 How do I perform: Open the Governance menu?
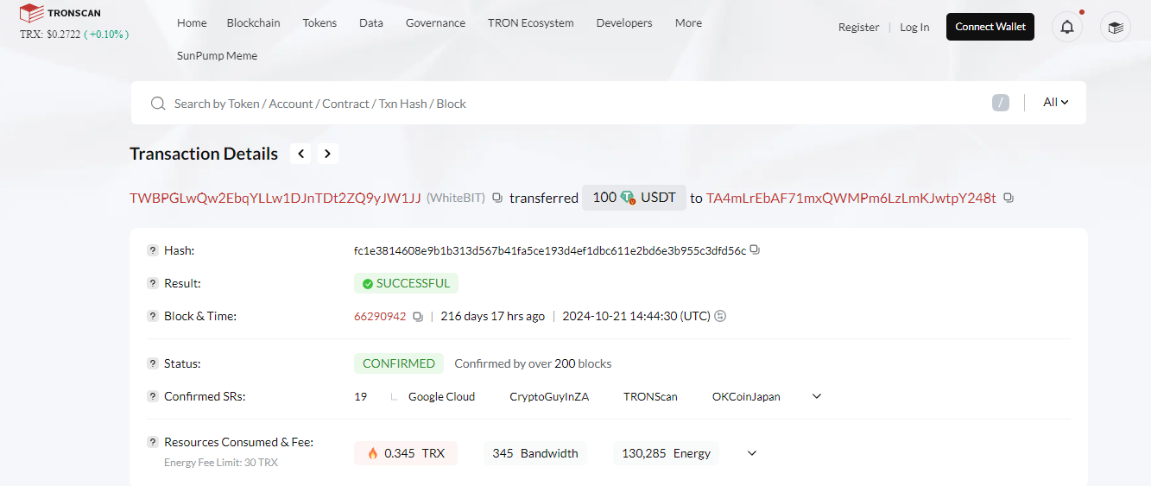(435, 23)
